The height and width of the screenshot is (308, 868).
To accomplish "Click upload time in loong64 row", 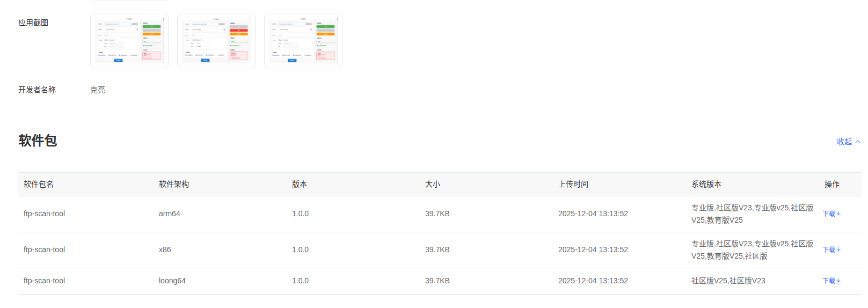I will point(593,281).
